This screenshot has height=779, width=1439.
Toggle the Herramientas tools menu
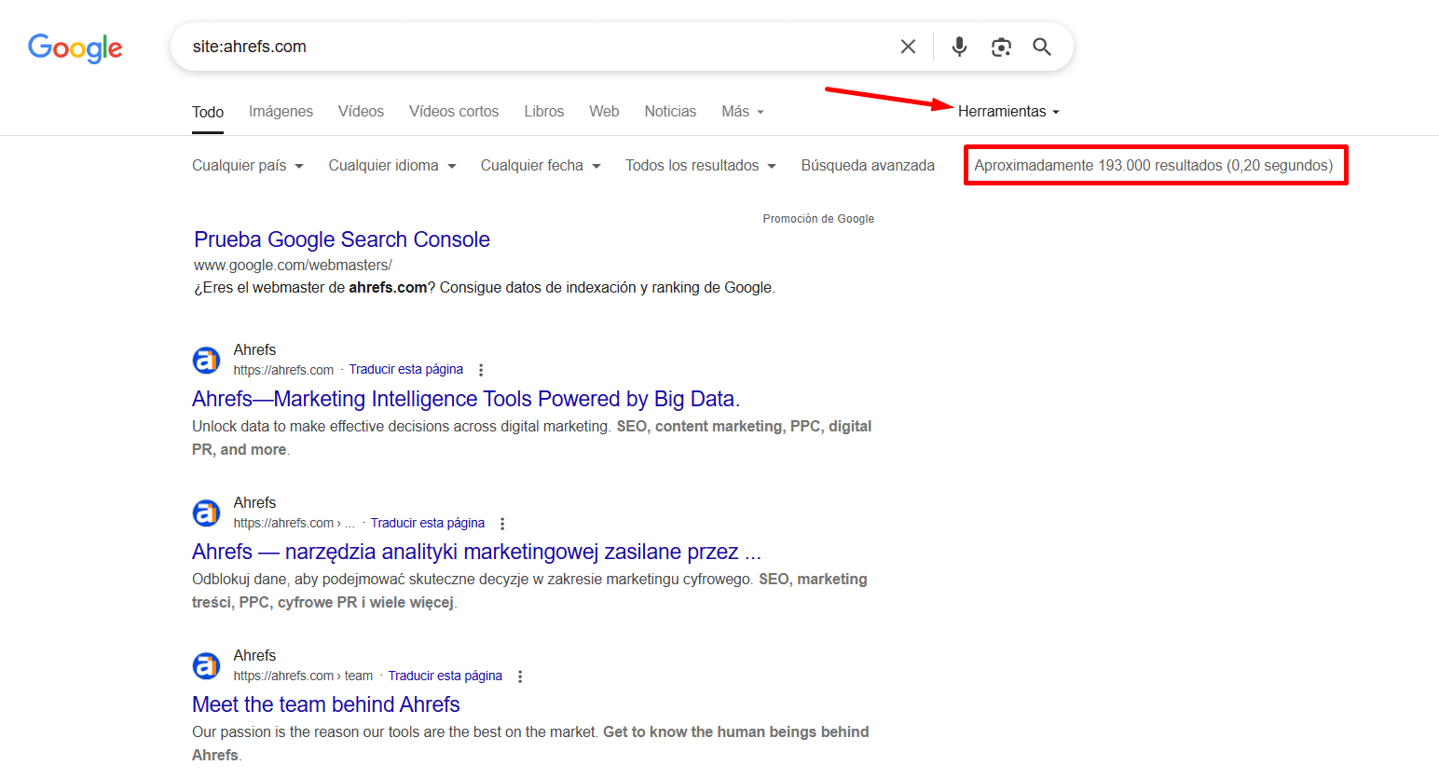pos(1008,112)
